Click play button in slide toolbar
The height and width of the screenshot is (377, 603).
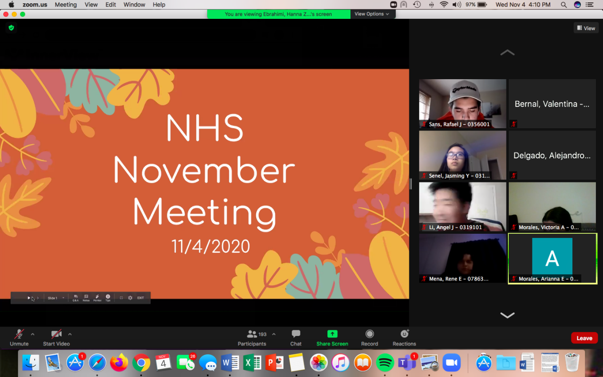pyautogui.click(x=29, y=298)
